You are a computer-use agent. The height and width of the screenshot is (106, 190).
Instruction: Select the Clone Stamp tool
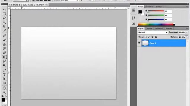click(4, 44)
